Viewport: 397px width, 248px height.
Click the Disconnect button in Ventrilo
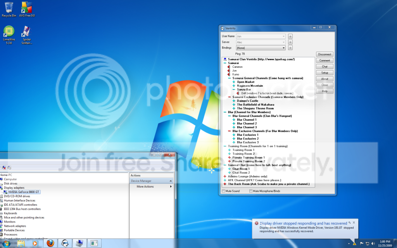point(325,54)
